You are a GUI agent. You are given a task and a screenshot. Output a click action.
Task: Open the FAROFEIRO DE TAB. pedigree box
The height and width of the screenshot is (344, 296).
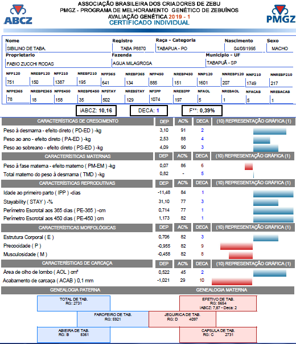[x=113, y=319]
